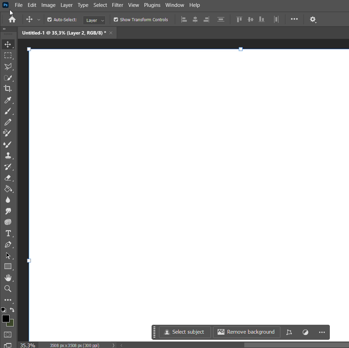The height and width of the screenshot is (348, 349).
Task: Select the Crop tool
Action: pos(8,89)
